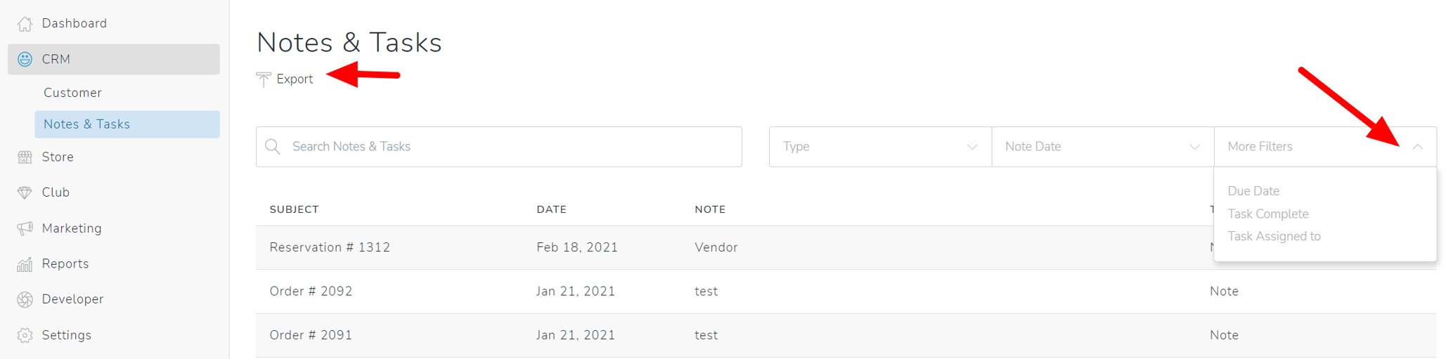Click the Store icon in sidebar

pyautogui.click(x=25, y=157)
